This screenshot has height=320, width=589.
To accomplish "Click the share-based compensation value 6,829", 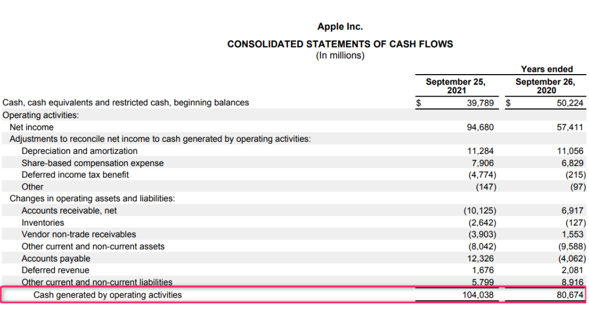I will (572, 163).
